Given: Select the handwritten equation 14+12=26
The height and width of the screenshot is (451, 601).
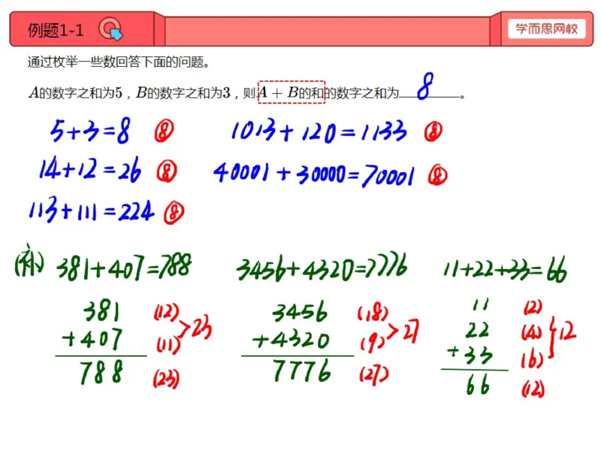Looking at the screenshot, I should (90, 169).
